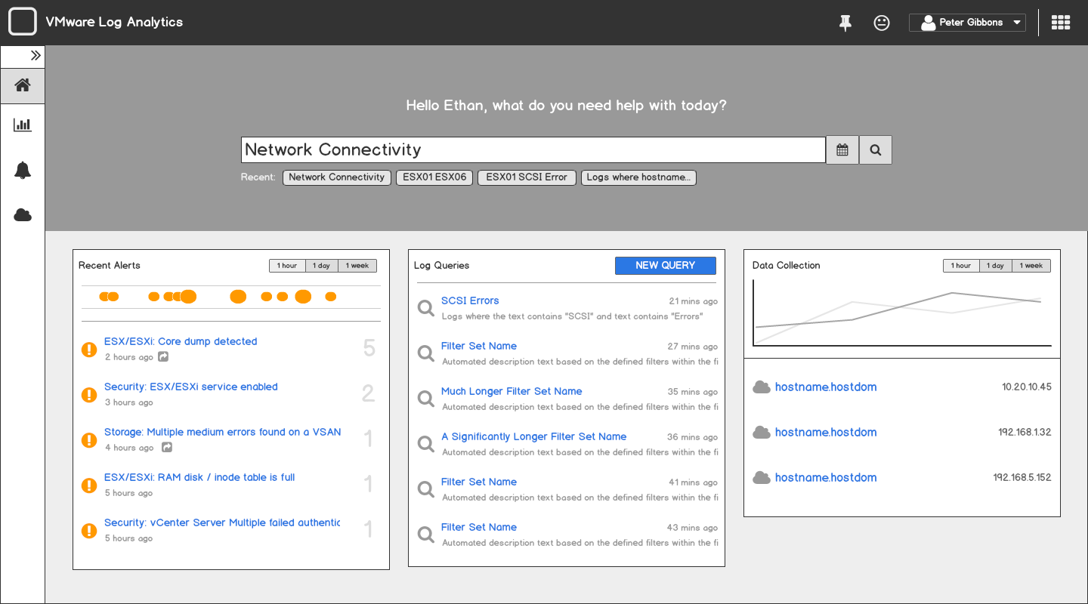Viewport: 1088px width, 604px height.
Task: Open the apps grid icon
Action: [x=1061, y=23]
